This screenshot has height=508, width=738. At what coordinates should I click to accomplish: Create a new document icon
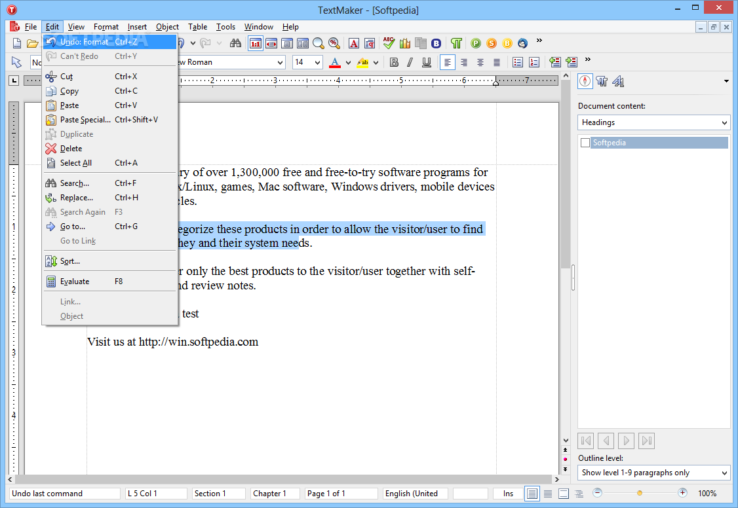coord(17,44)
